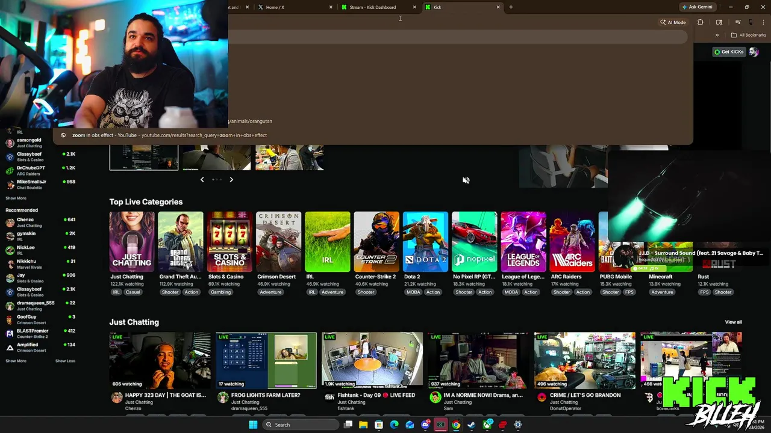
Task: Click Casual tag under Just Chatting
Action: [133, 292]
